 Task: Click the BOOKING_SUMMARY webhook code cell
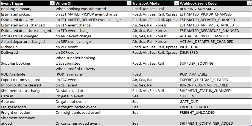[x=198, y=9]
